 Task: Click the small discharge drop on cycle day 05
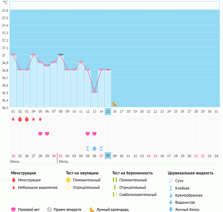tap(40, 119)
